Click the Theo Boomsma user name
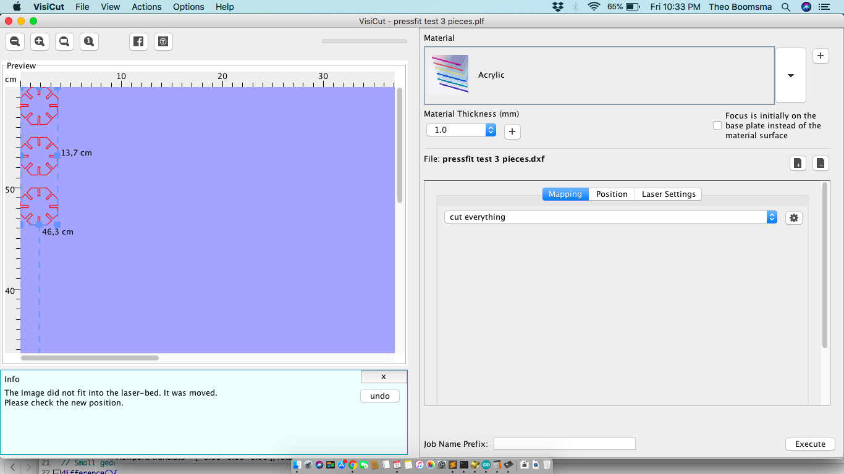Image resolution: width=844 pixels, height=474 pixels. point(741,7)
